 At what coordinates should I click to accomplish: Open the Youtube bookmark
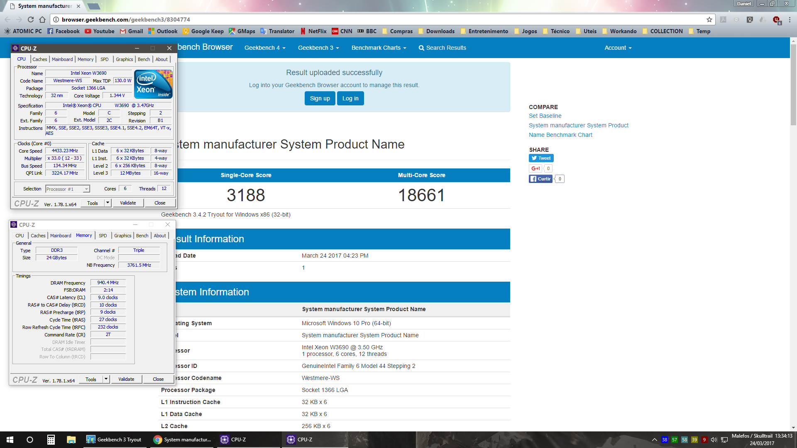coord(100,31)
